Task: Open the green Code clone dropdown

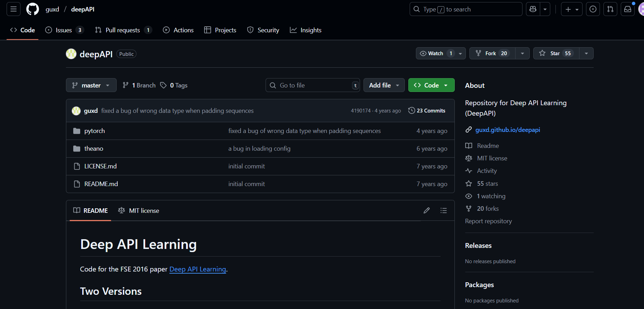Action: coord(431,85)
